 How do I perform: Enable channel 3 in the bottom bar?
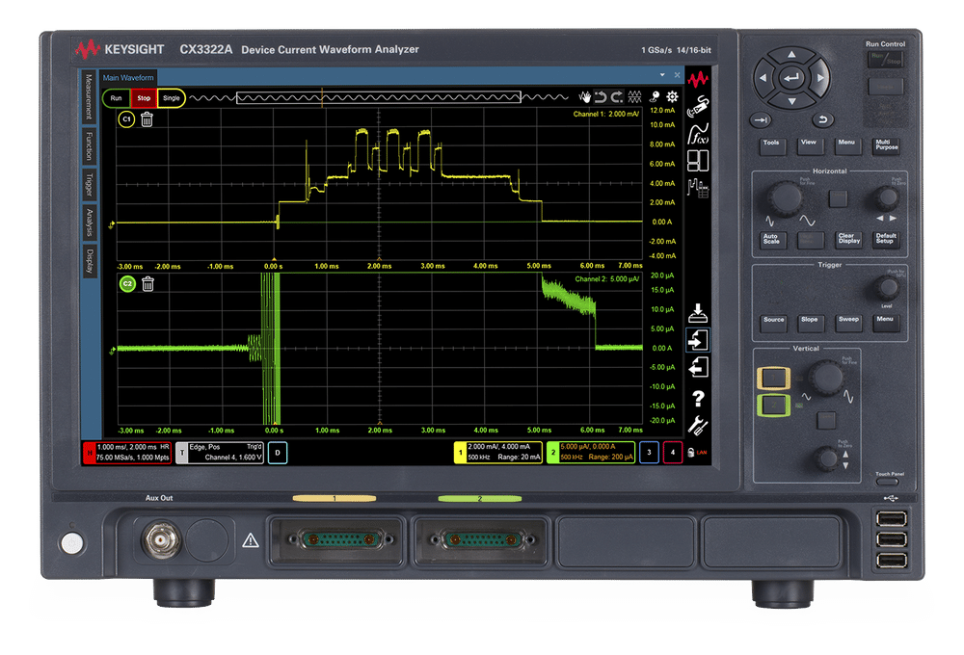coord(649,453)
